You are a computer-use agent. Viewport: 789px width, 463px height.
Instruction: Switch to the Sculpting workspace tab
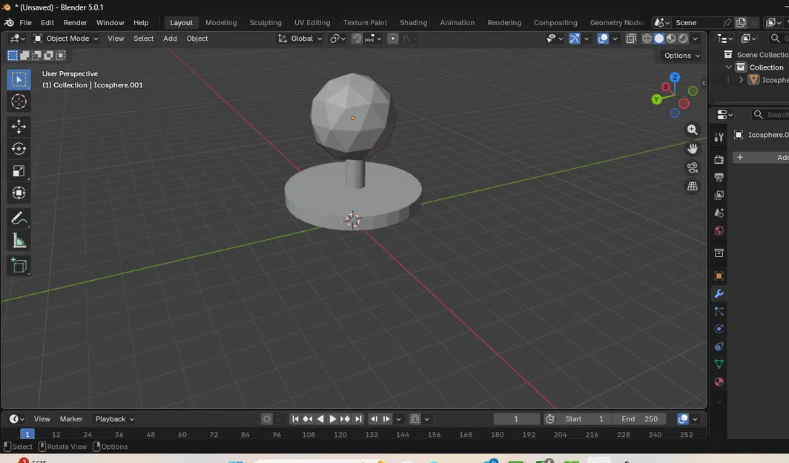265,23
